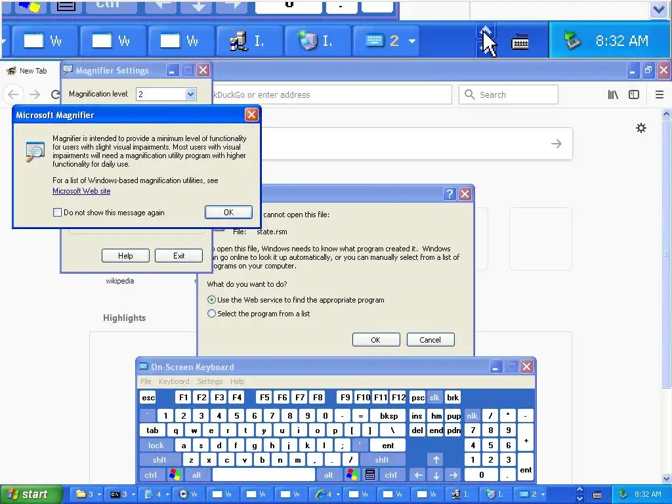Click the left arrow key on On-Screen Keyboard
Viewport: 672px width, 504px height.
[418, 475]
